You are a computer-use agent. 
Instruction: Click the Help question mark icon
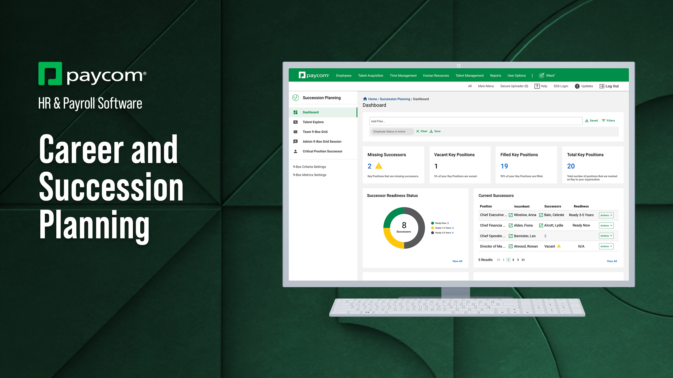pyautogui.click(x=537, y=86)
